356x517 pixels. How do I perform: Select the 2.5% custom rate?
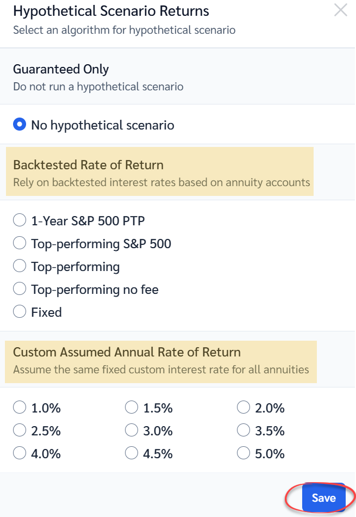click(x=20, y=430)
